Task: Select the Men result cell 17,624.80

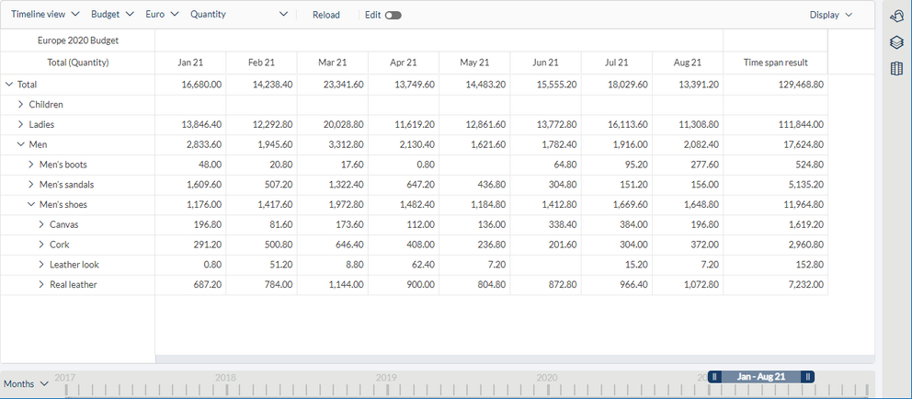Action: pos(775,145)
